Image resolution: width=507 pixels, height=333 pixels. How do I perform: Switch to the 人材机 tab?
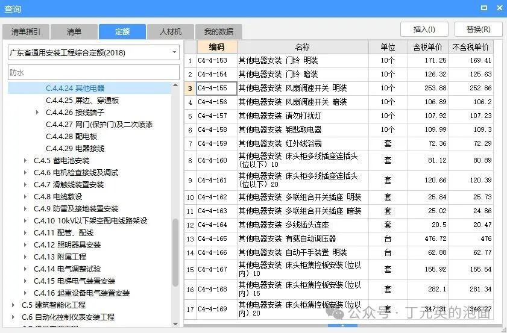(x=171, y=32)
